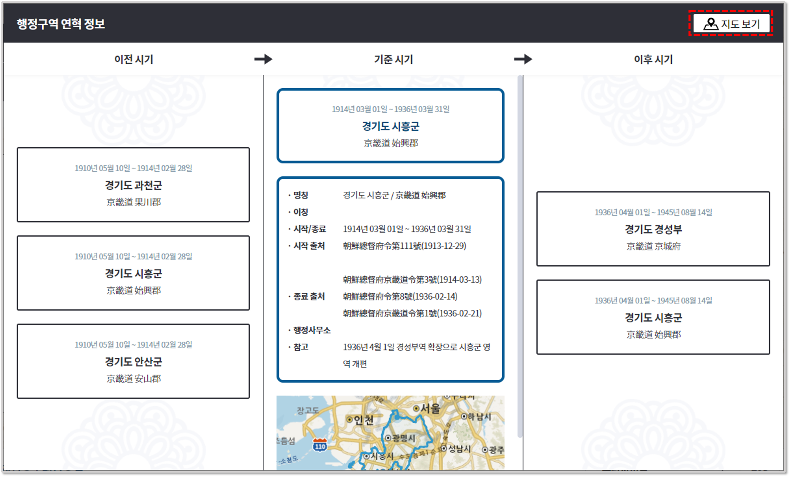Screen dimensions: 790x477
Task: Click the source text 朝鮮總督府京畿道令第1號(1936-02-21)
Action: (x=412, y=313)
